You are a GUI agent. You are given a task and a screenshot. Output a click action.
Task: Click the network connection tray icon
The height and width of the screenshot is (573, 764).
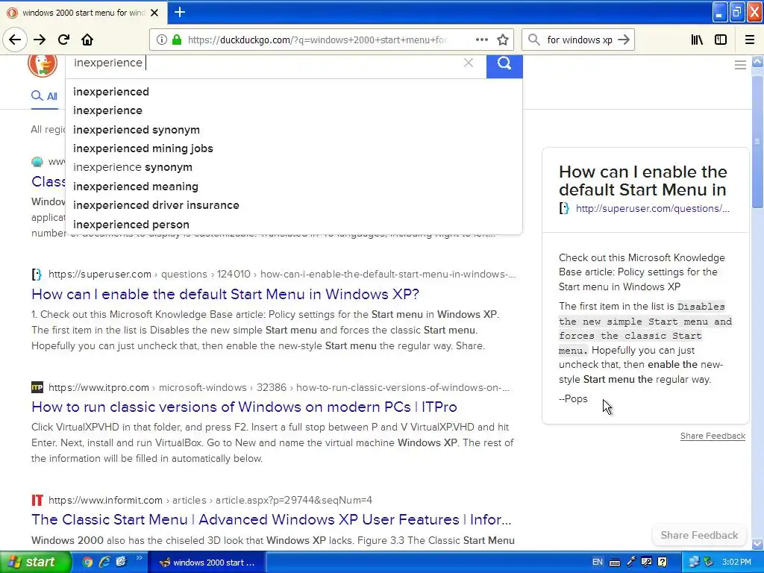pyautogui.click(x=694, y=562)
